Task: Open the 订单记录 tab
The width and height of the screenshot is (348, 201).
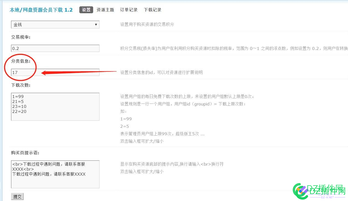Action: coord(129,10)
